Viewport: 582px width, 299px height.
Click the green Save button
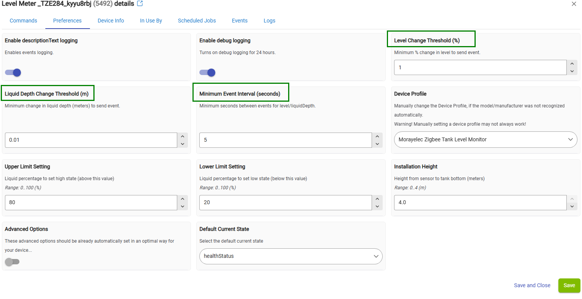tap(569, 285)
